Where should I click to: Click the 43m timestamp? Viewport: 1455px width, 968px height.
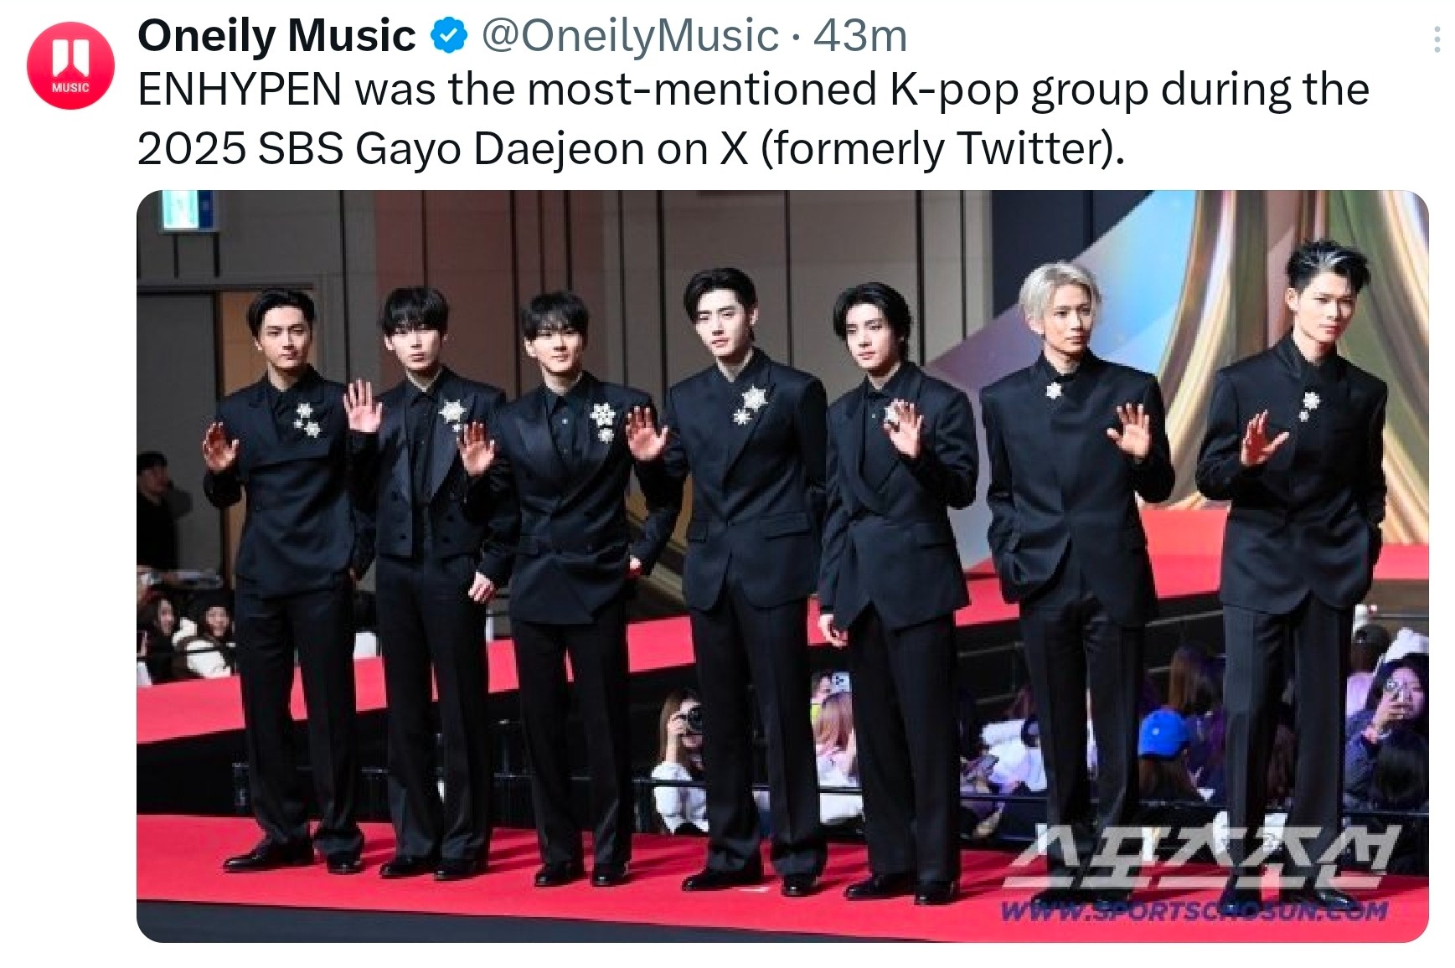[860, 36]
